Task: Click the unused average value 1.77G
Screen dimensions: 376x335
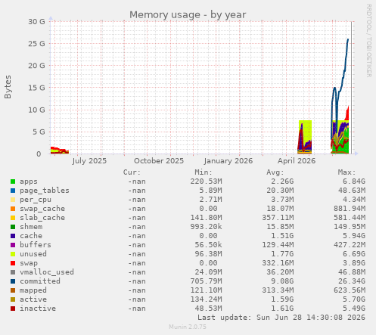Action: pyautogui.click(x=282, y=254)
